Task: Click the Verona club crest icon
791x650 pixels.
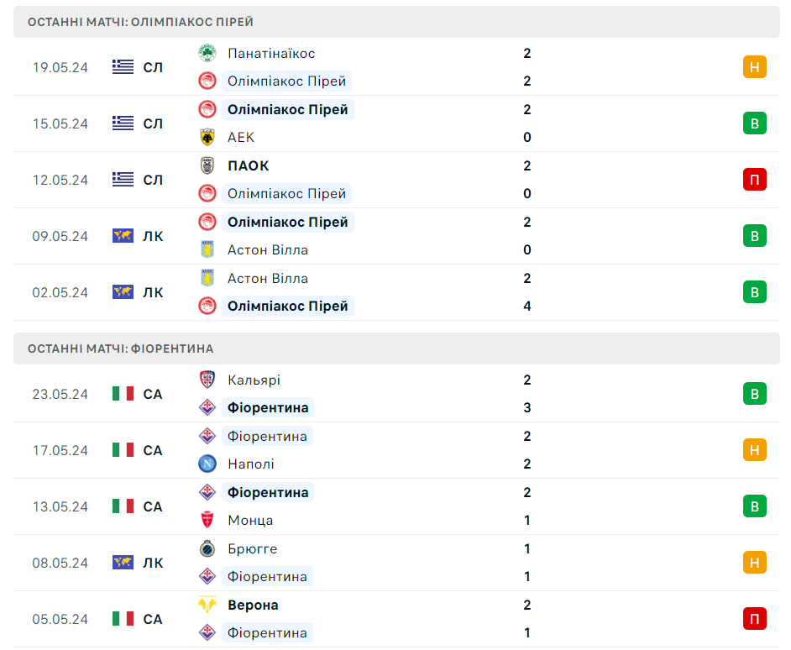Action: 207,605
